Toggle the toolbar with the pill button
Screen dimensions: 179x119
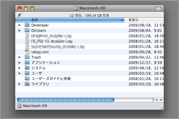pyautogui.click(x=158, y=8)
